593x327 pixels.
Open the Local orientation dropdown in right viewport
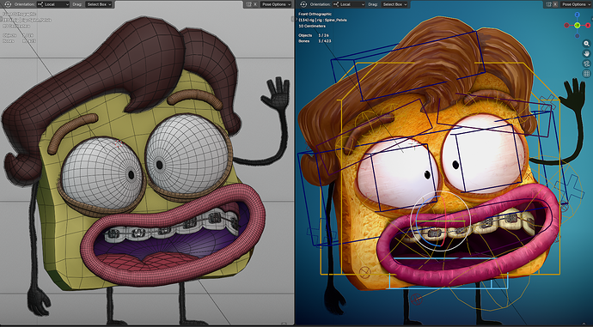pos(349,4)
